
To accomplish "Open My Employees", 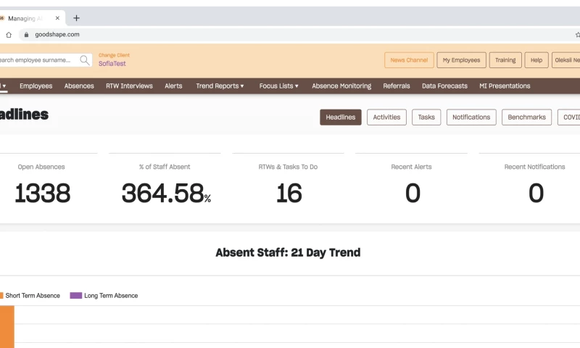I will [x=461, y=60].
